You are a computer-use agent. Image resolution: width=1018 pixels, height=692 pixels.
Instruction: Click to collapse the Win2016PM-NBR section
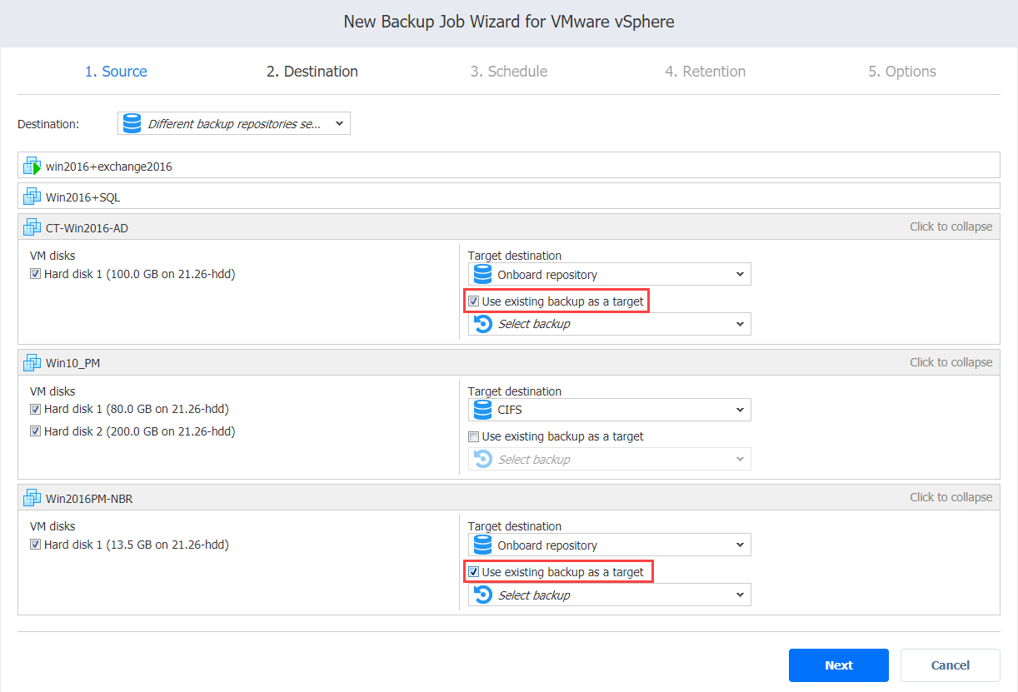951,497
